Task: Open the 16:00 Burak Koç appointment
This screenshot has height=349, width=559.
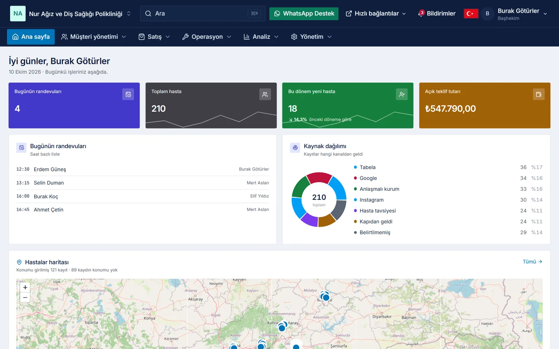Action: coord(142,196)
